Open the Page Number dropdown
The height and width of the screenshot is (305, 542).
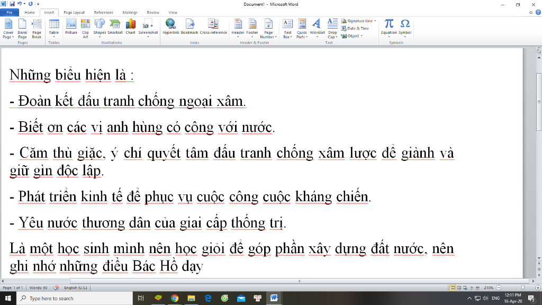pos(268,29)
